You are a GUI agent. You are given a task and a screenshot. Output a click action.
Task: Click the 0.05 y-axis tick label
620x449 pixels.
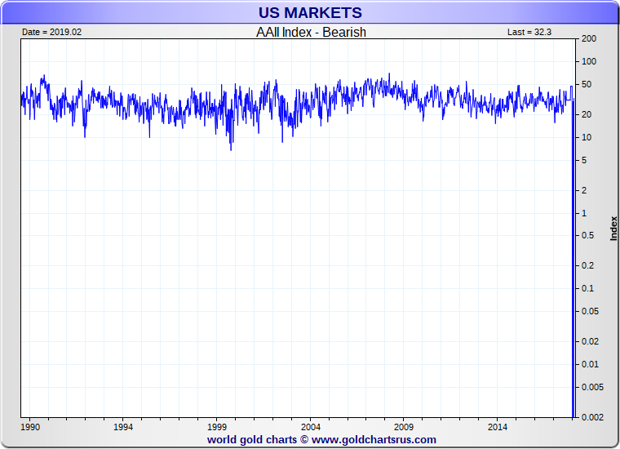pos(589,311)
